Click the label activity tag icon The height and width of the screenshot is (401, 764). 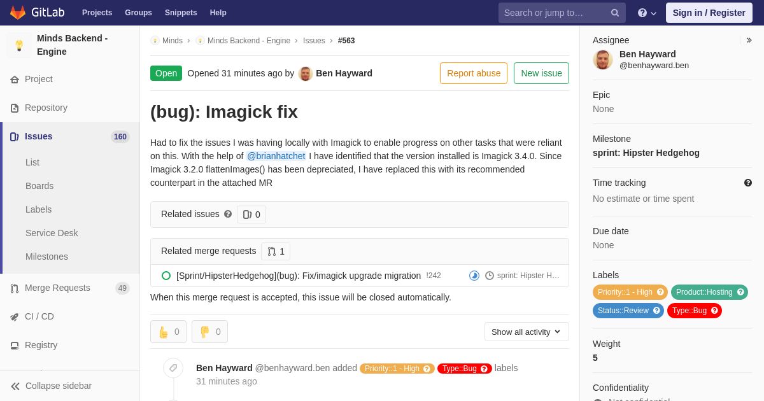click(x=173, y=368)
